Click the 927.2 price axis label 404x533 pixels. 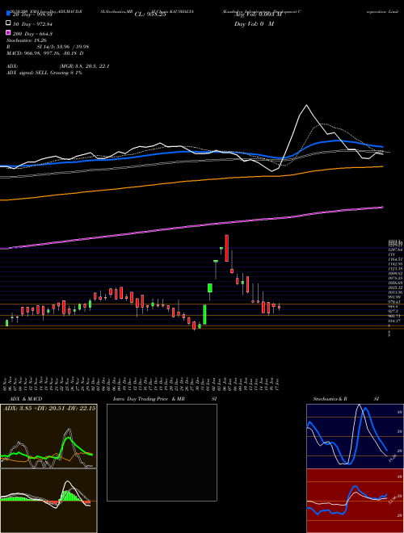[x=393, y=311]
